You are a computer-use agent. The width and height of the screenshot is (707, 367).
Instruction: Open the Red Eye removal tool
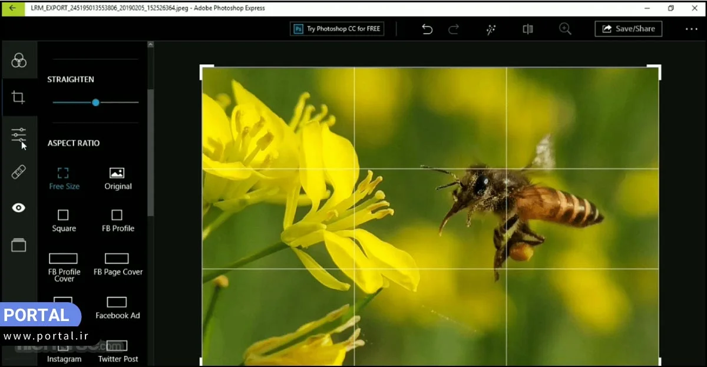(19, 208)
